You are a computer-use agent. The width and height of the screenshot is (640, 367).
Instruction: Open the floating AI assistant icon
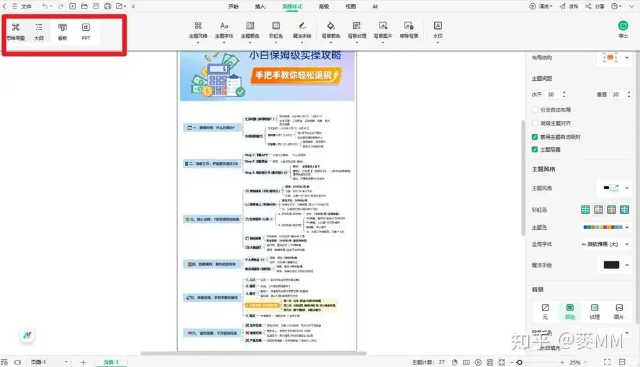[x=28, y=335]
